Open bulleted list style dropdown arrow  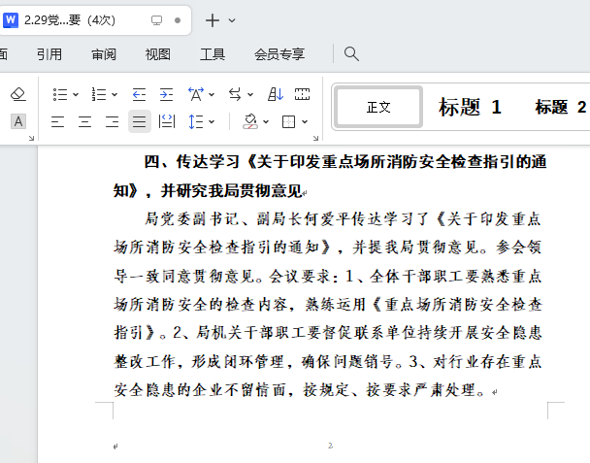(x=76, y=94)
